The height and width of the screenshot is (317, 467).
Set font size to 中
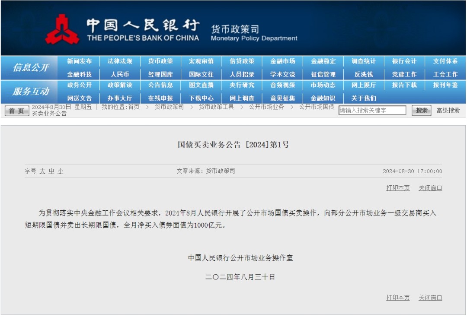[51, 171]
